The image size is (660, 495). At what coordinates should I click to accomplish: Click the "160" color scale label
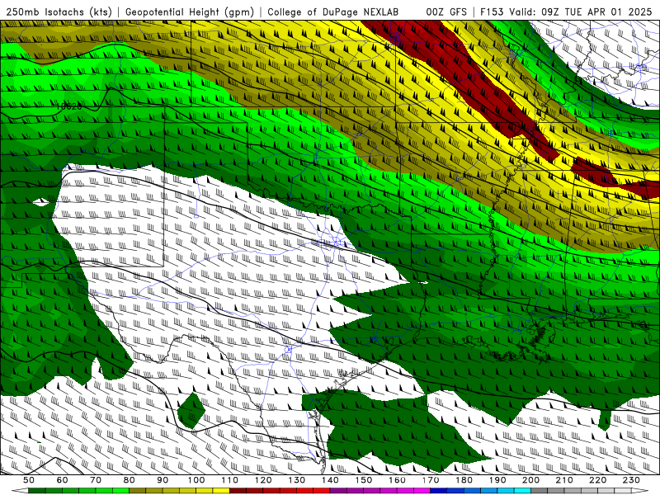(x=397, y=480)
